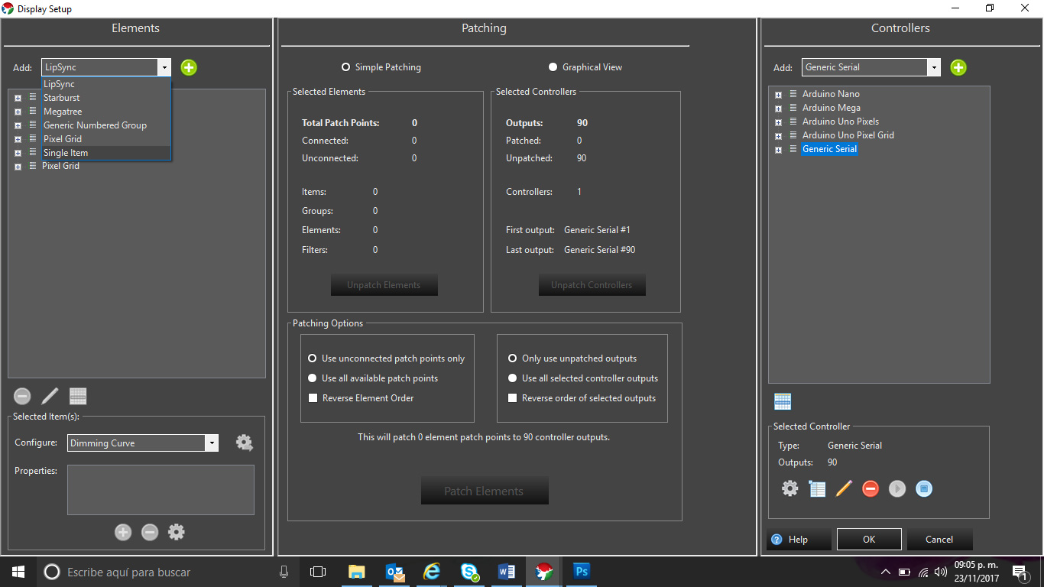Screen dimensions: 1044x587
Task: Launch Internet Explorer from taskbar
Action: [x=432, y=572]
